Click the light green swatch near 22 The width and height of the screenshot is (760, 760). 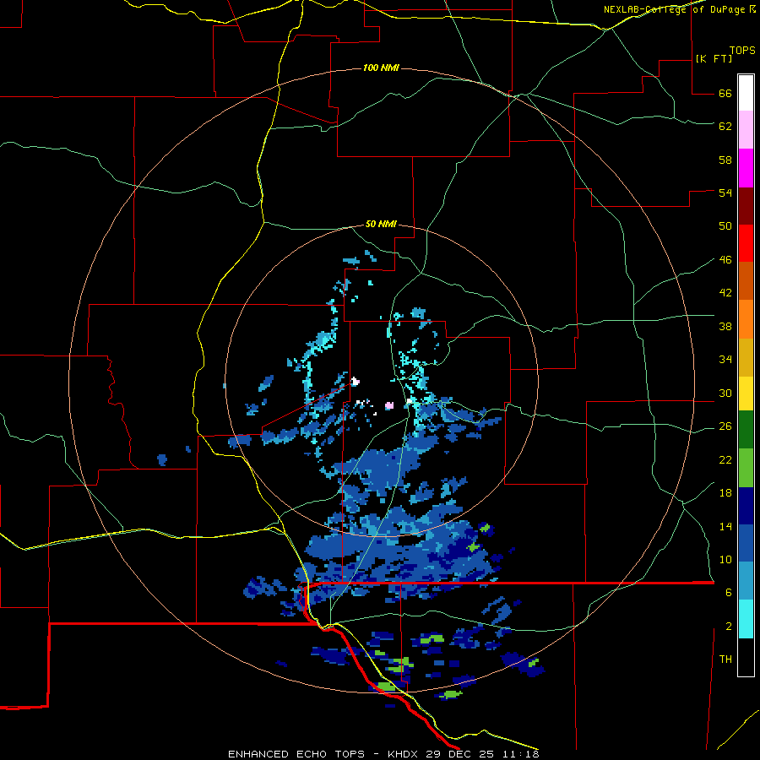pyautogui.click(x=746, y=468)
